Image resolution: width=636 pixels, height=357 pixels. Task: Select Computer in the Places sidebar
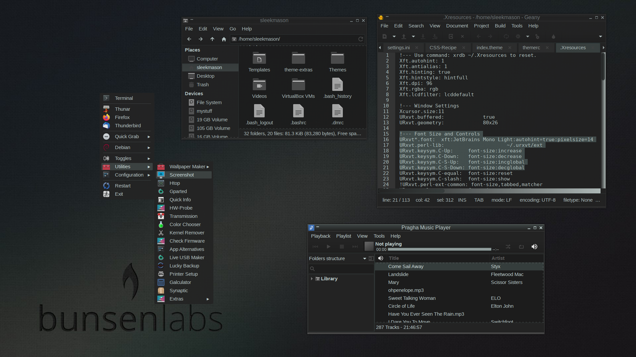click(x=210, y=59)
